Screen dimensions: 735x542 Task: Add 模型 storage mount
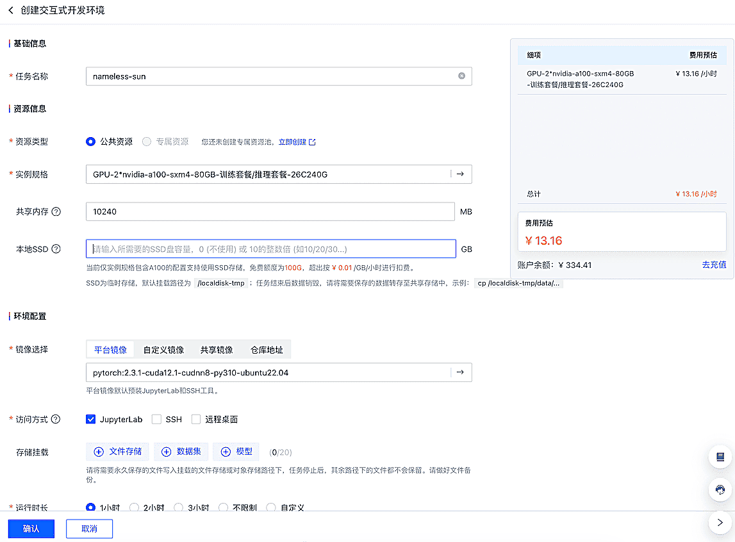(x=236, y=452)
